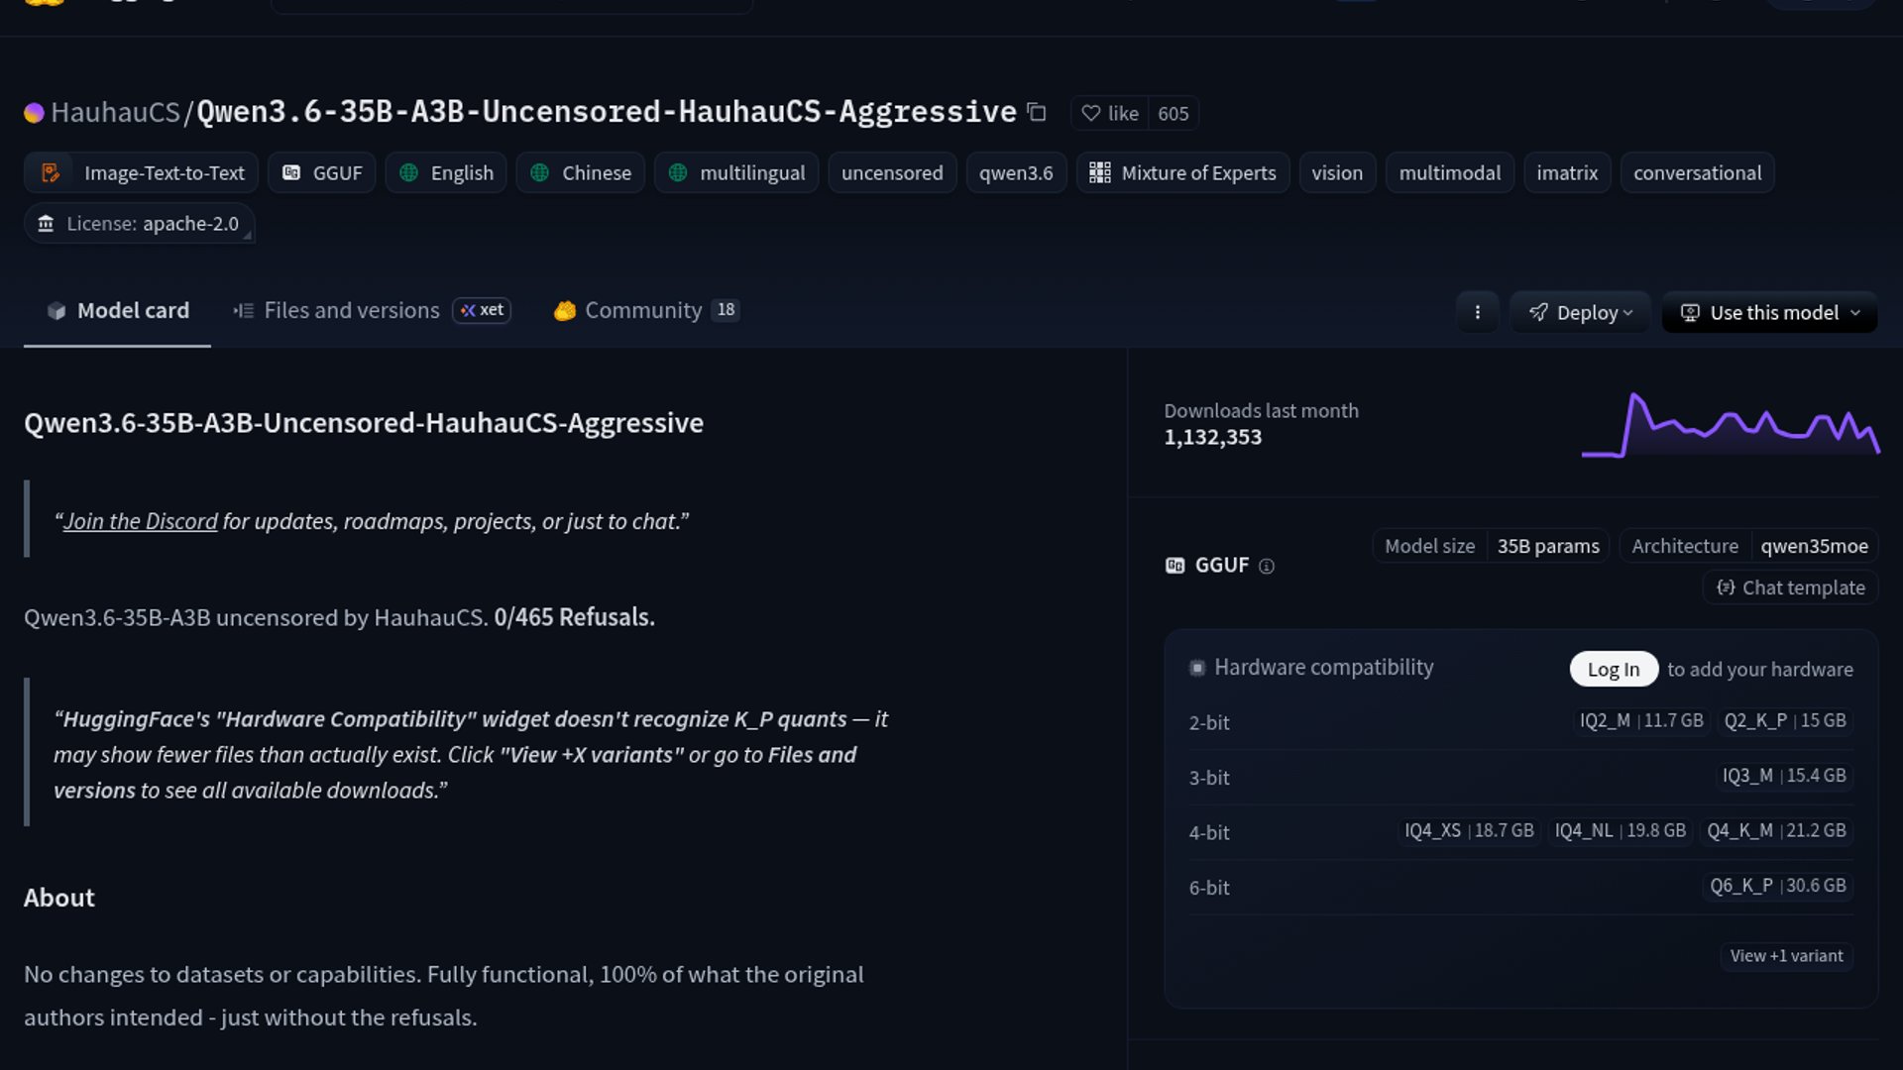
Task: Click the model card title heading
Action: pos(364,423)
